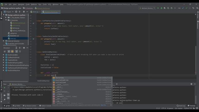The image size is (199, 112).
Task: Launch the profiler from the top toolbar
Action: pyautogui.click(x=168, y=8)
